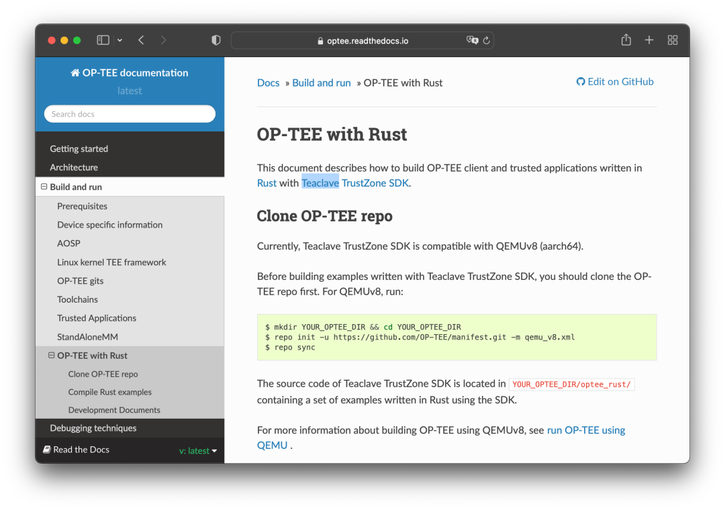Click the Search docs input field
The height and width of the screenshot is (510, 725).
click(x=130, y=114)
